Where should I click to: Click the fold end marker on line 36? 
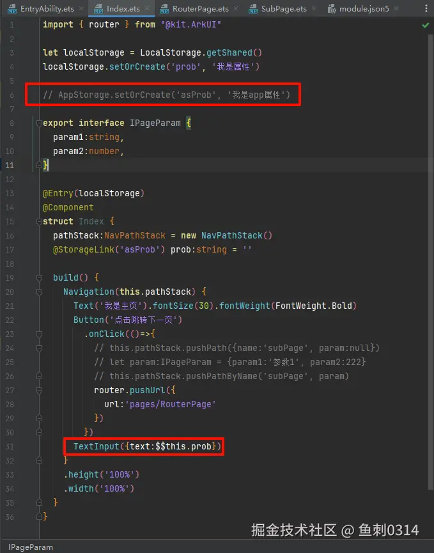click(39, 517)
